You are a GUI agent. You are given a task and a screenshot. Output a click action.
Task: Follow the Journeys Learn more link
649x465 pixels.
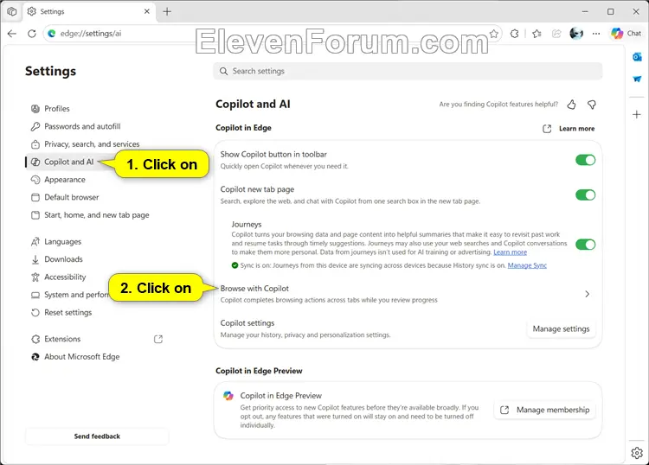pos(510,252)
